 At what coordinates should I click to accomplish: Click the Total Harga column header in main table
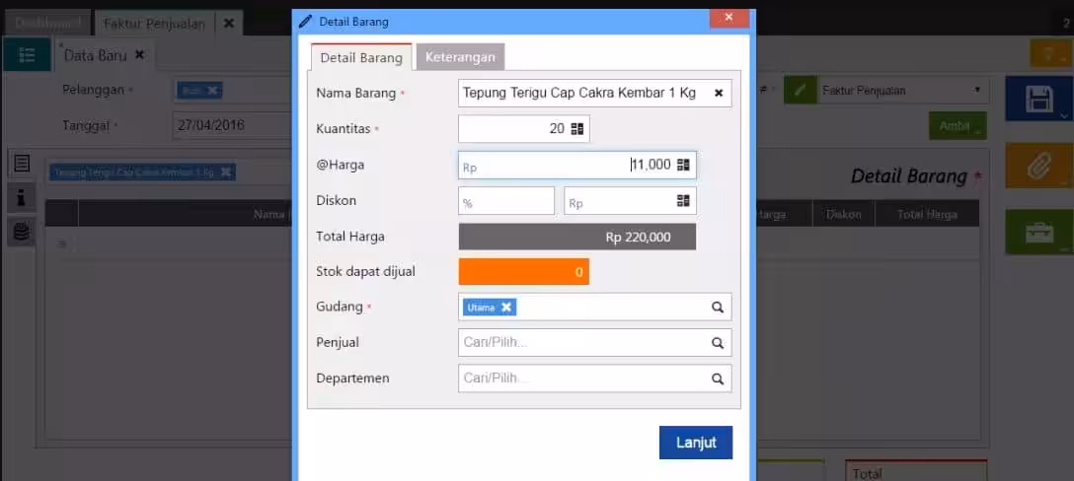[928, 214]
